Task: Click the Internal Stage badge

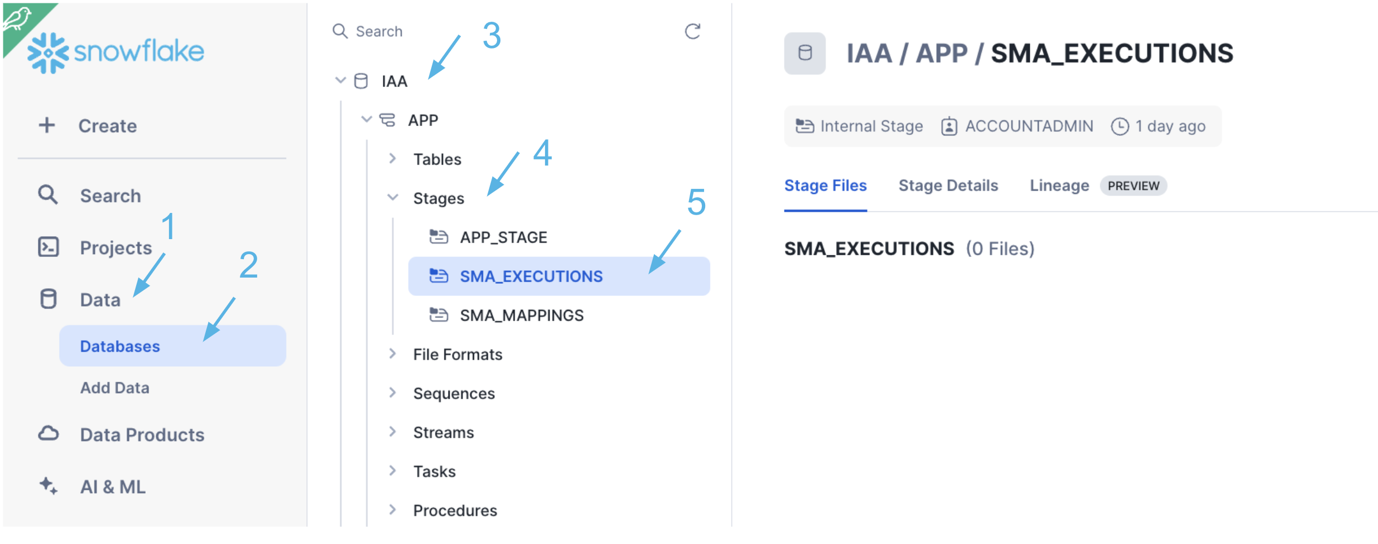Action: [859, 126]
